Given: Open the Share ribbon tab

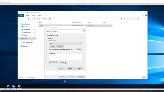Looking at the screenshot, I should pos(34,15).
